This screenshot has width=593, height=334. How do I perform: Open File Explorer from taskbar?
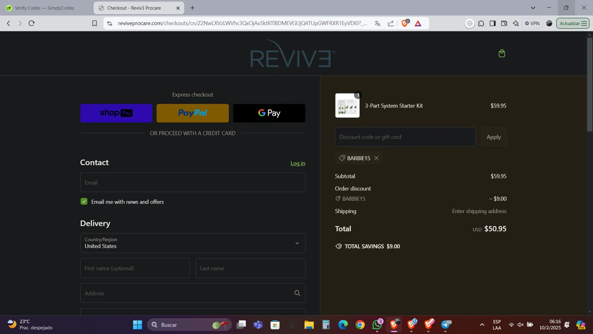[x=309, y=325]
